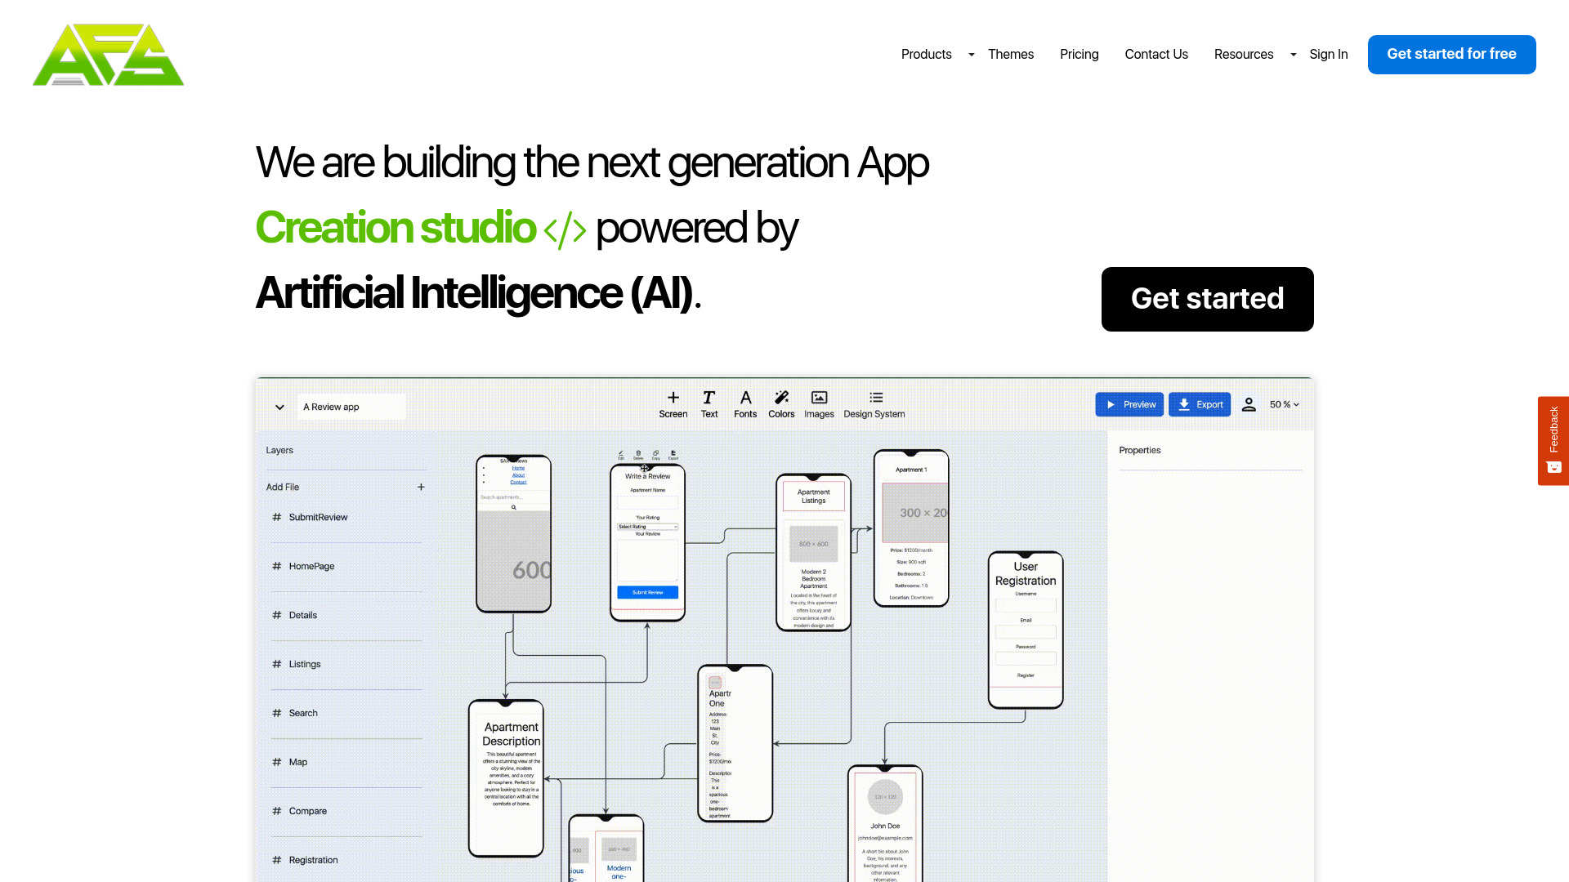Open the zoom percentage selector
The image size is (1569, 882).
(1285, 404)
